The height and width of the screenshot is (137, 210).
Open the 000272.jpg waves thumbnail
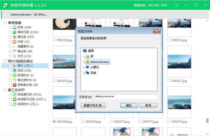pos(179,102)
